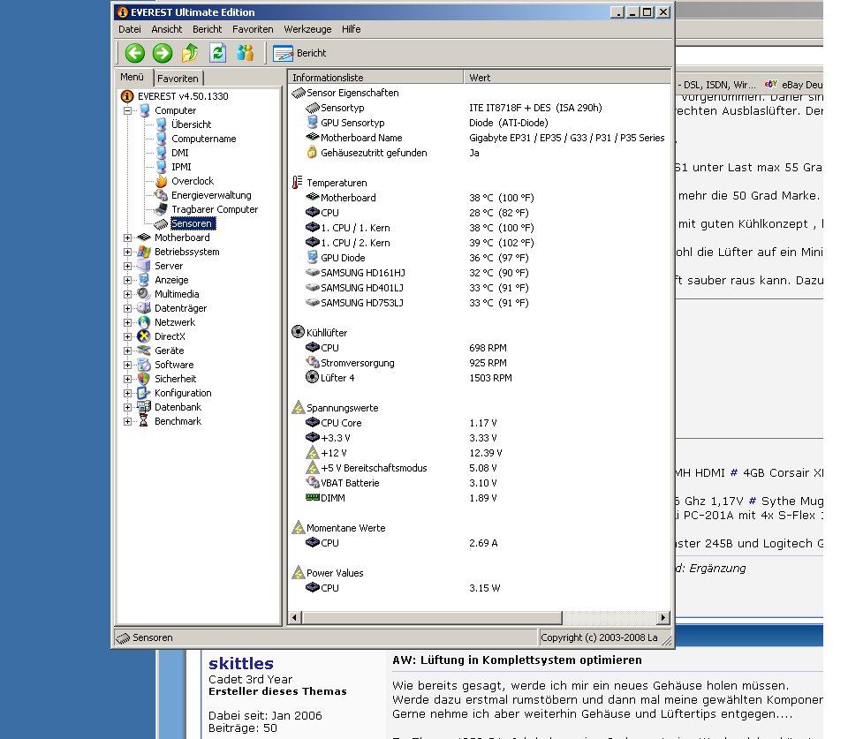Viewport: 848px width, 739px height.
Task: Expand the DirectX tree node
Action: (127, 336)
